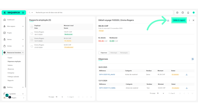Screen dimensions: 198x111
Task: Open notifications bell
Action: (188, 13)
